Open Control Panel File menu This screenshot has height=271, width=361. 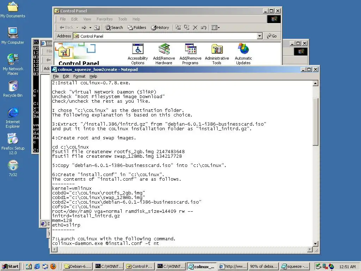tap(63, 19)
